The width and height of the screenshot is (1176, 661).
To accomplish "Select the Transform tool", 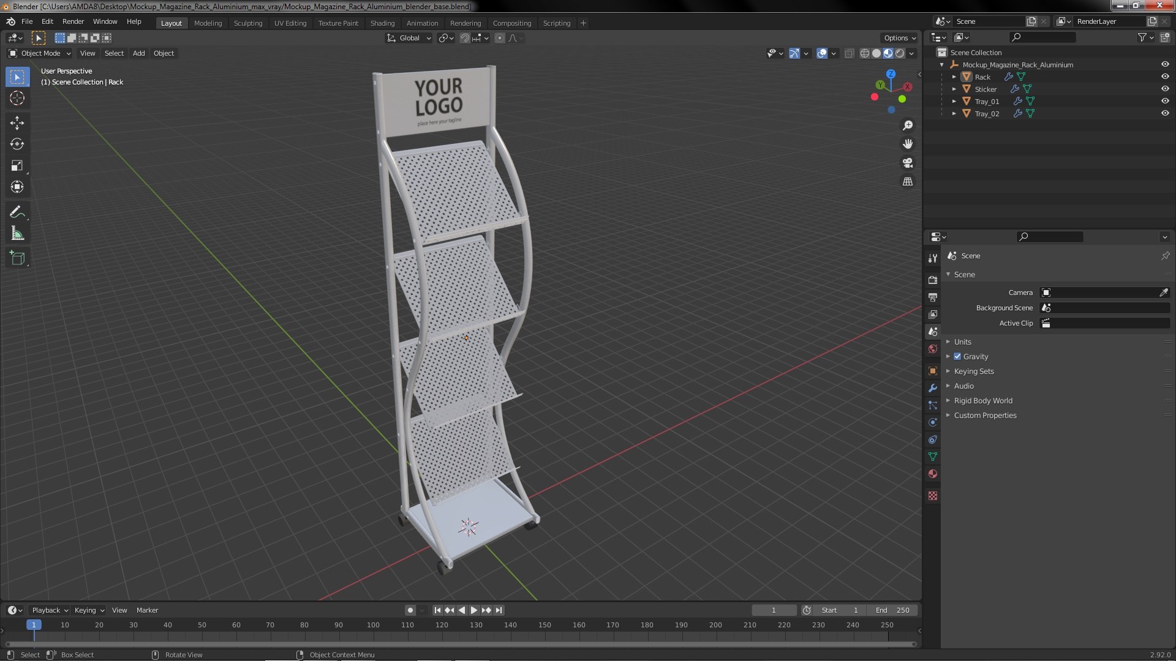I will [17, 187].
